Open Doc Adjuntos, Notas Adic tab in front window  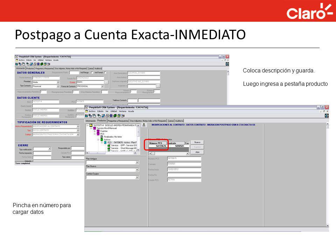click(x=148, y=121)
